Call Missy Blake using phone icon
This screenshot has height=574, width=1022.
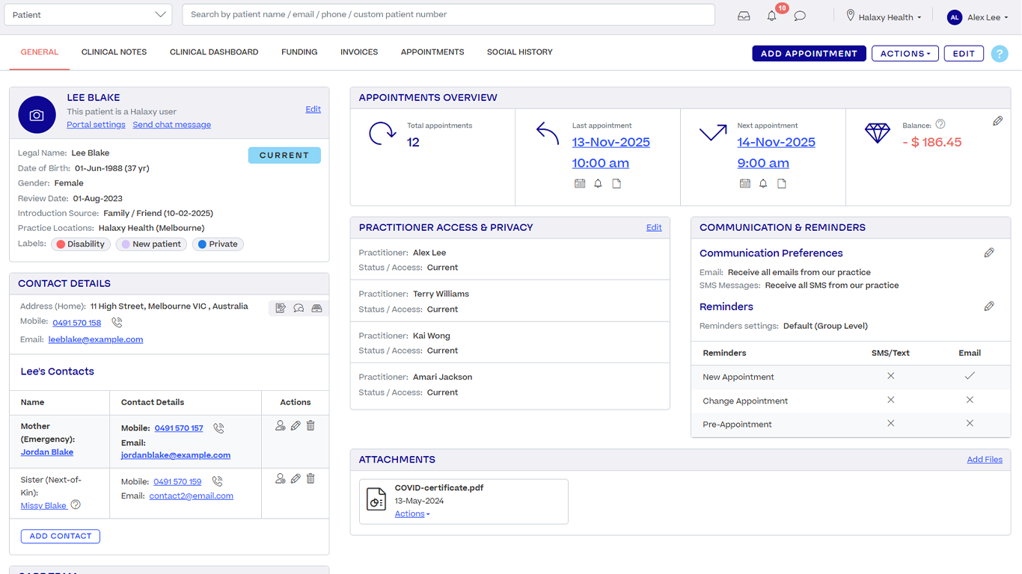tap(217, 481)
